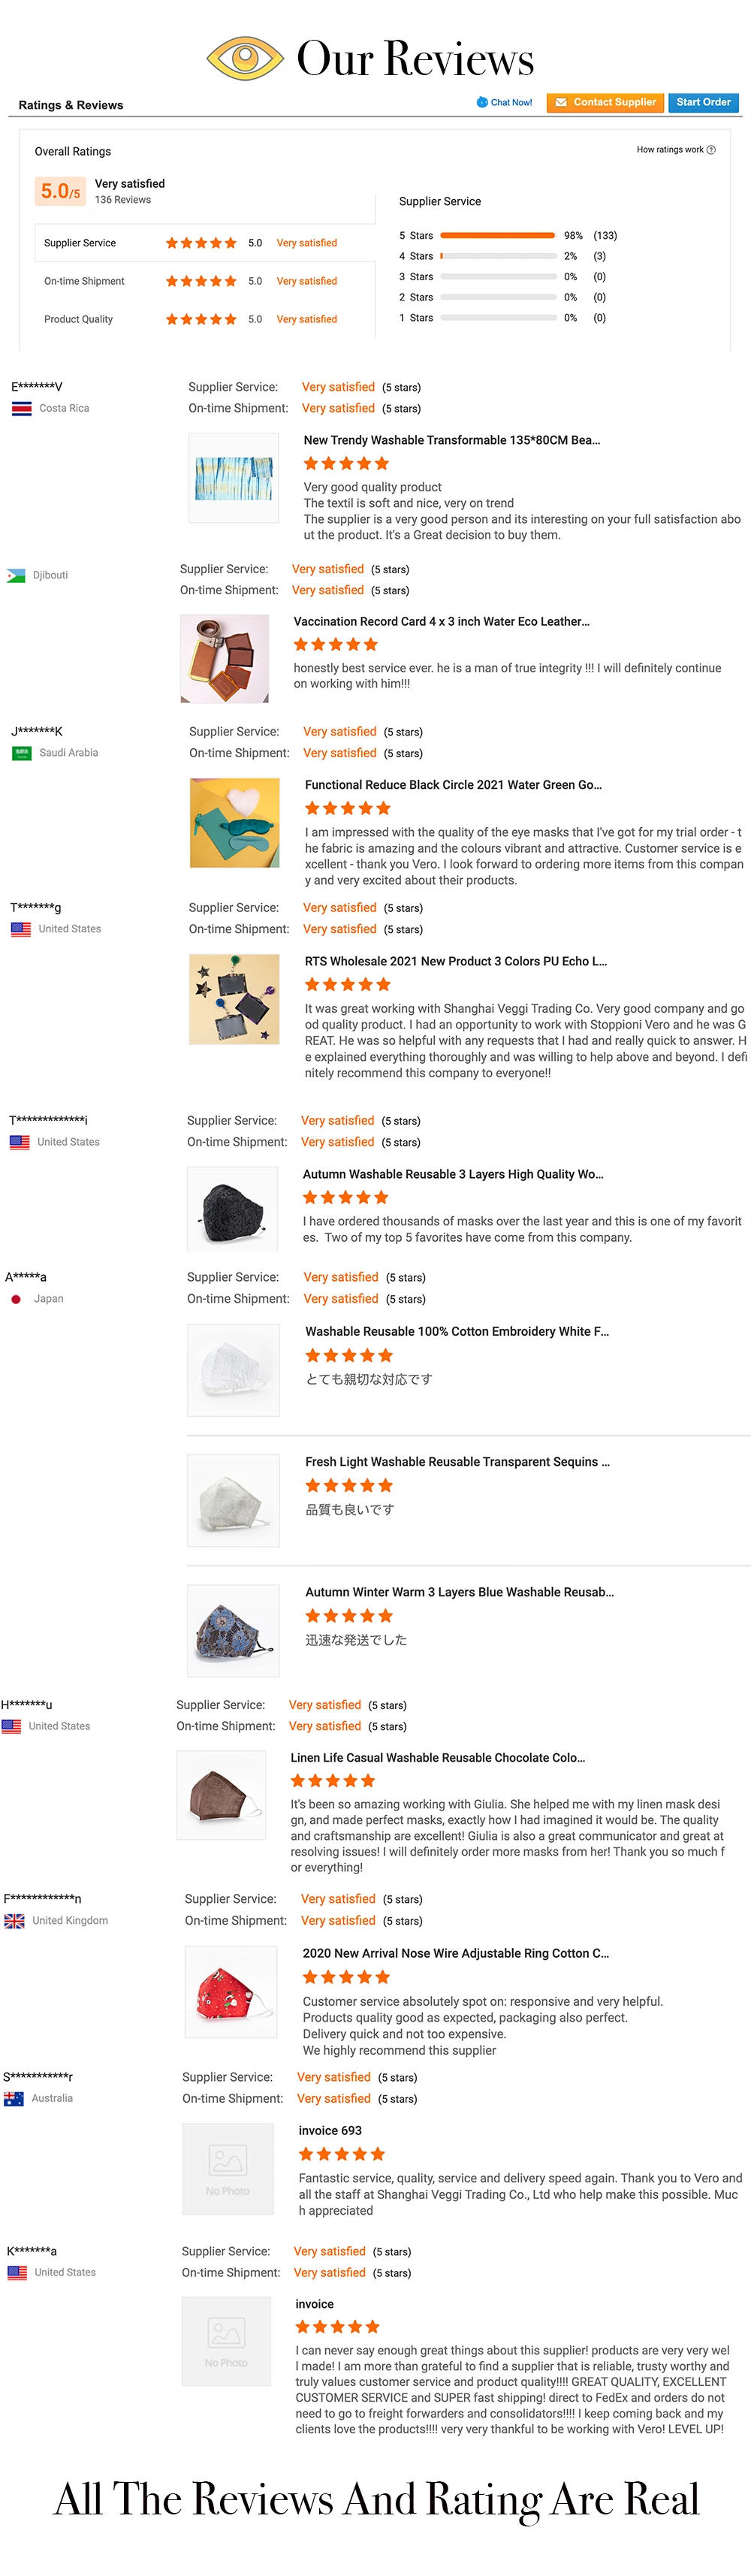Click the eye logo beside Our Reviews
Image resolution: width=751 pixels, height=2576 pixels.
tap(245, 58)
